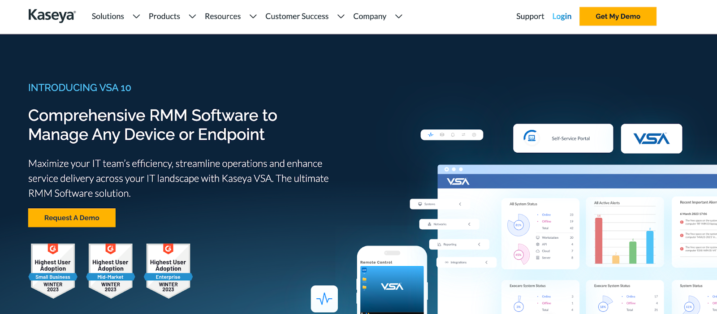Click the gear icon in toolbar pill

474,134
